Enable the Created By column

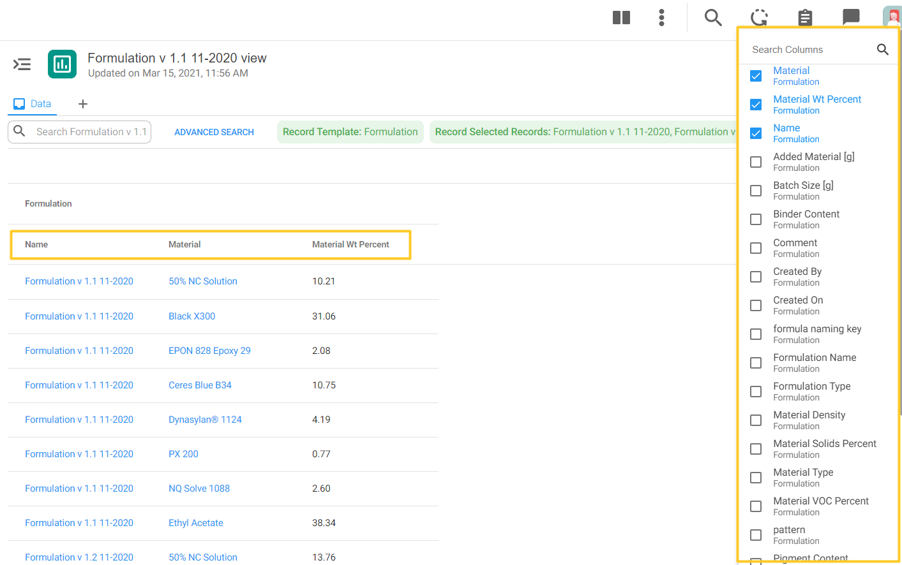pos(756,277)
